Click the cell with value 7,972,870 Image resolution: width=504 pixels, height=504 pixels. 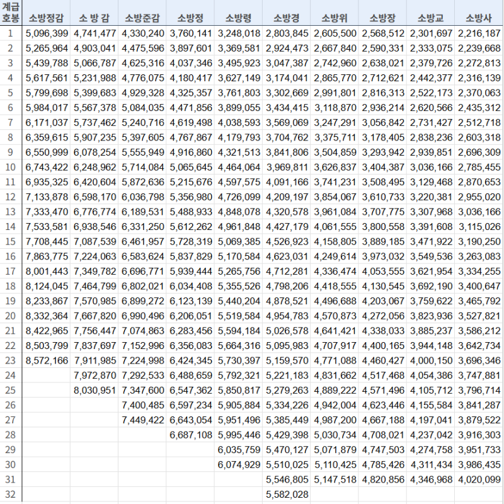pyautogui.click(x=94, y=375)
